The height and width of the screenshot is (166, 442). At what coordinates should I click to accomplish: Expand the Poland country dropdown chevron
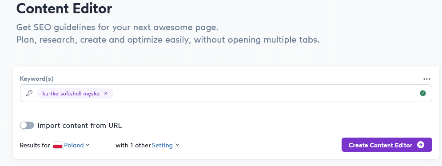(x=88, y=145)
